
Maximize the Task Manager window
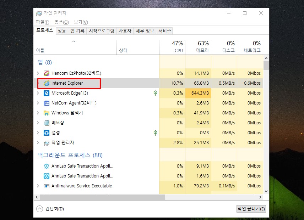pyautogui.click(x=245, y=13)
